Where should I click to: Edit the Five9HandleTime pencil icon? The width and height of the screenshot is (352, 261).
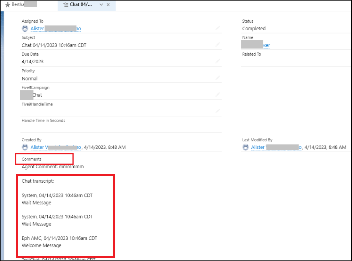(217, 111)
